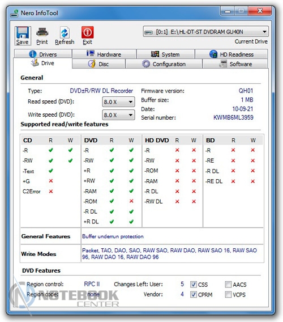This screenshot has width=283, height=322.
Task: Click the CD -Text read checkmark
Action: [x=51, y=171]
